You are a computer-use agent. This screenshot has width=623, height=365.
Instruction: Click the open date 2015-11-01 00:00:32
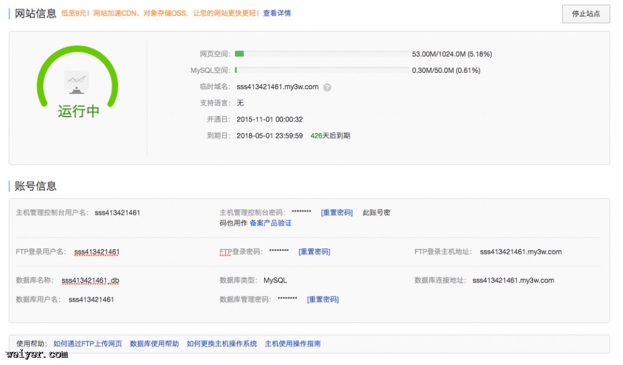coord(270,120)
